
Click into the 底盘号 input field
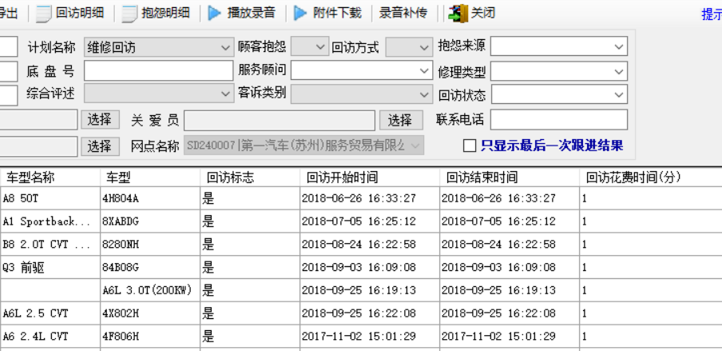point(157,71)
